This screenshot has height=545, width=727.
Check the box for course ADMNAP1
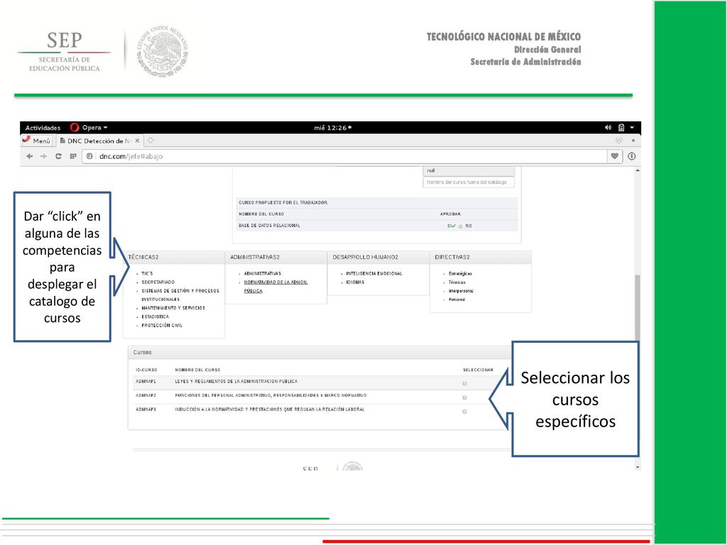tap(464, 384)
